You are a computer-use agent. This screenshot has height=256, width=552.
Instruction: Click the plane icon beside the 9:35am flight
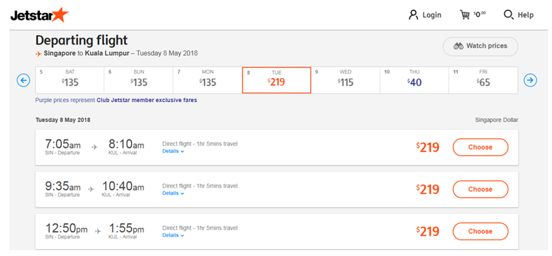pos(91,189)
